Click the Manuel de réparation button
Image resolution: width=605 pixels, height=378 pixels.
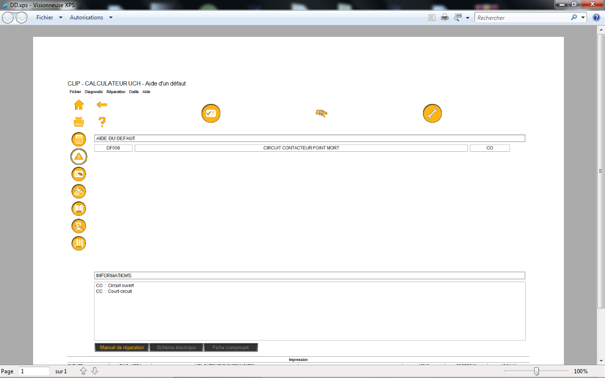[x=122, y=348]
